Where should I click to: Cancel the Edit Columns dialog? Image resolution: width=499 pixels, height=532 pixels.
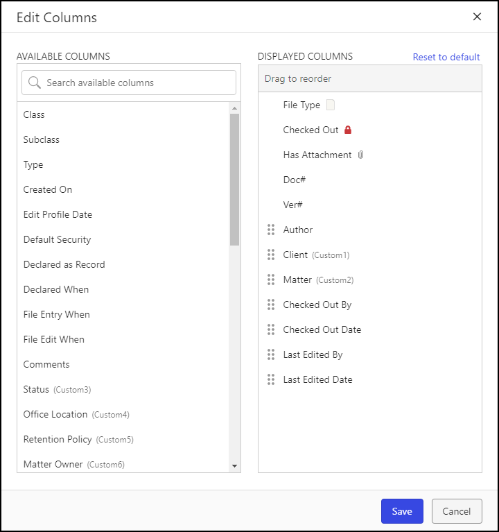[456, 511]
